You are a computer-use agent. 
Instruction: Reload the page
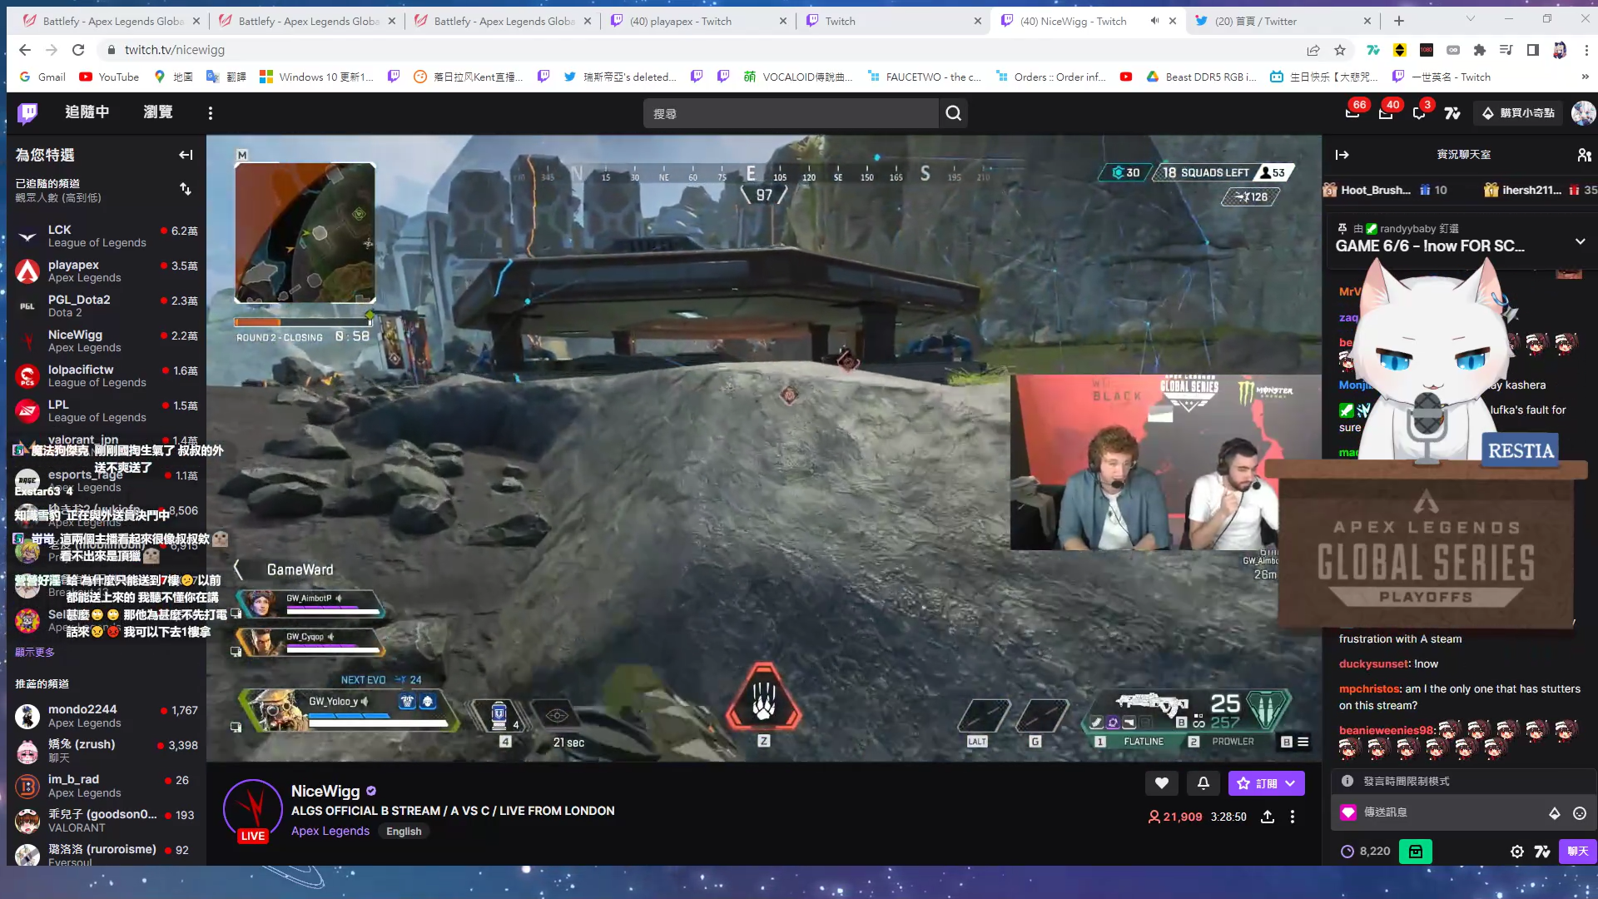pos(78,50)
